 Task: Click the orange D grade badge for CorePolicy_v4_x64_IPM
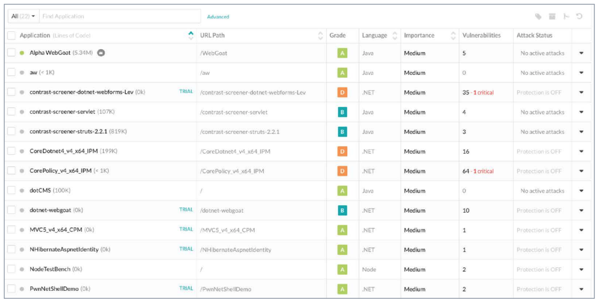tap(342, 171)
